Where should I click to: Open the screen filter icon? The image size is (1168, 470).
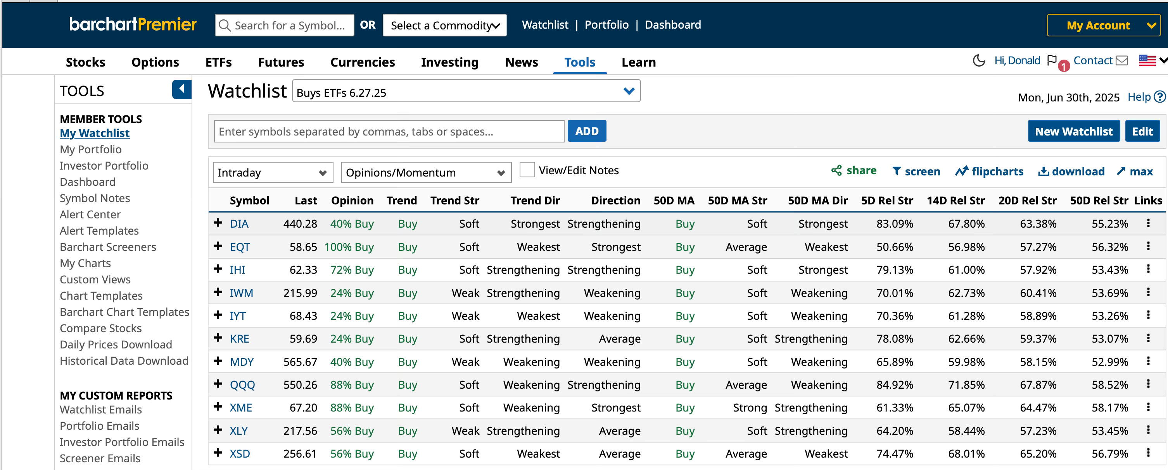click(897, 171)
